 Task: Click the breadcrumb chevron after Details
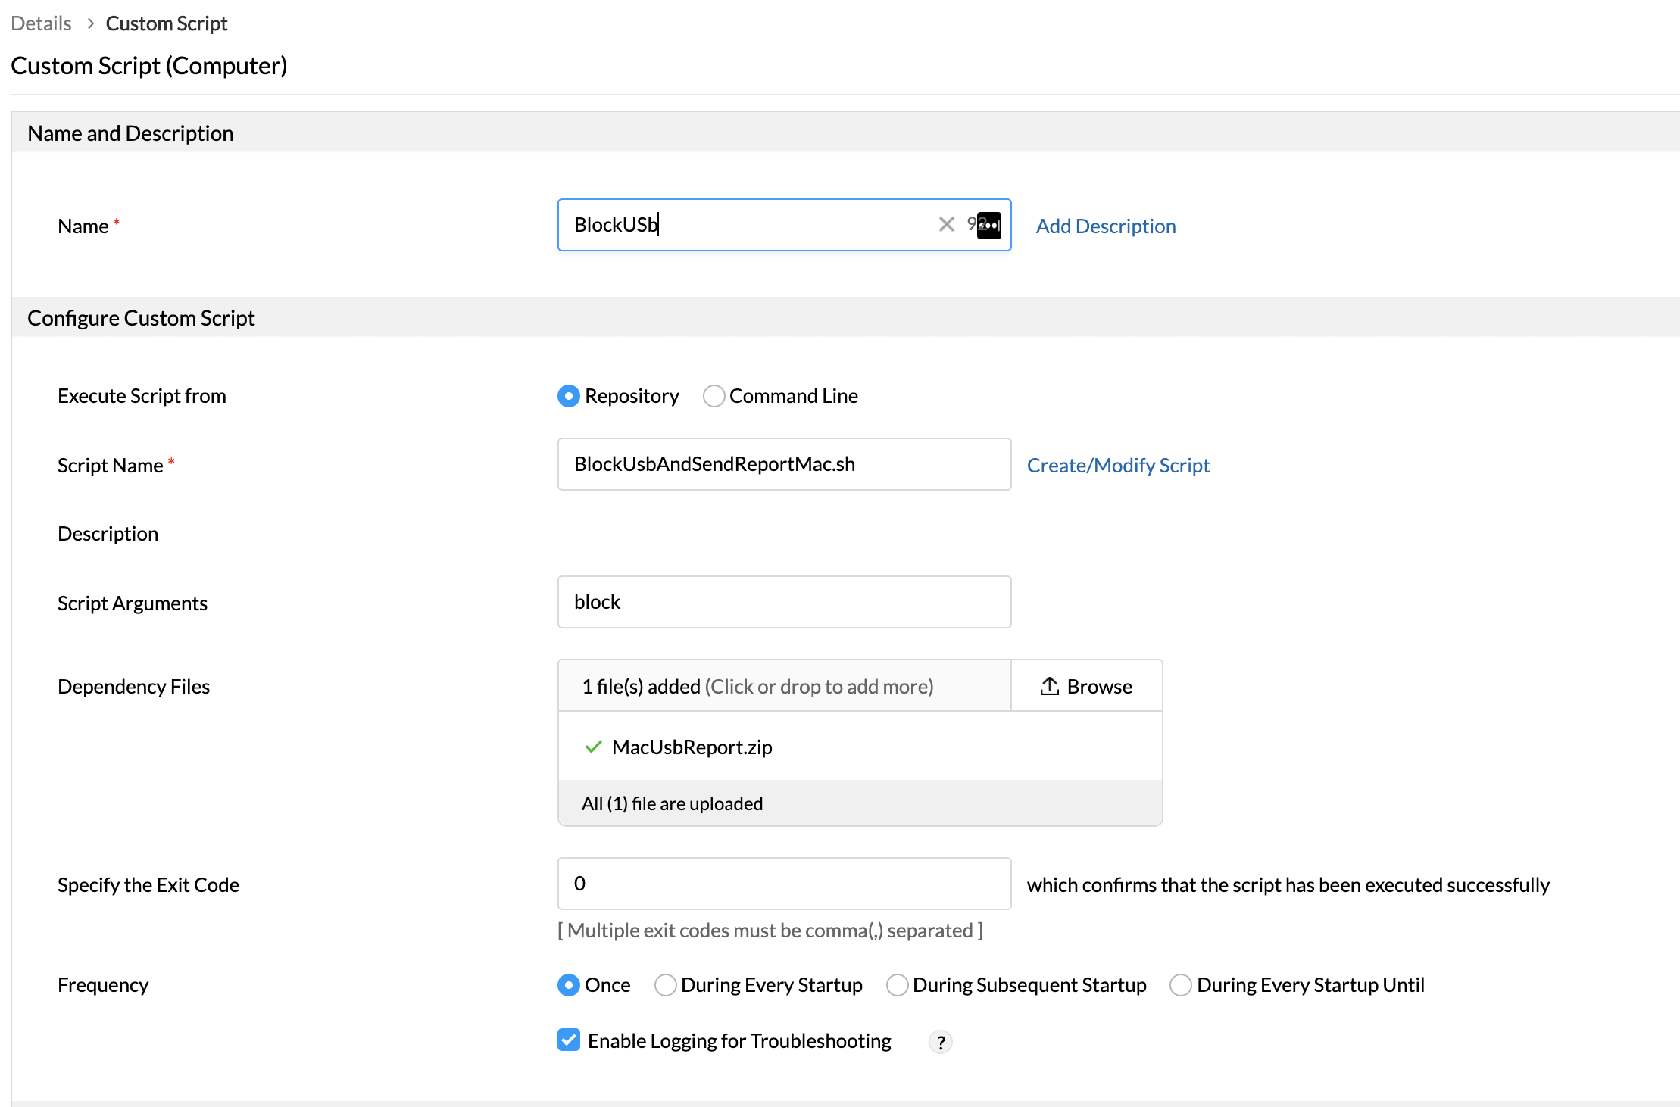pos(90,23)
